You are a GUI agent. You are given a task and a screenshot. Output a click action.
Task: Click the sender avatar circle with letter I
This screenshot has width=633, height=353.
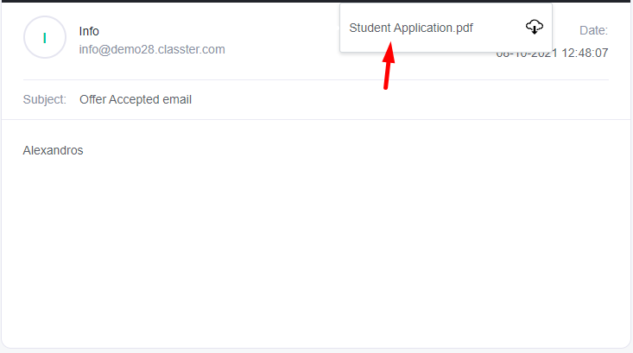point(44,37)
